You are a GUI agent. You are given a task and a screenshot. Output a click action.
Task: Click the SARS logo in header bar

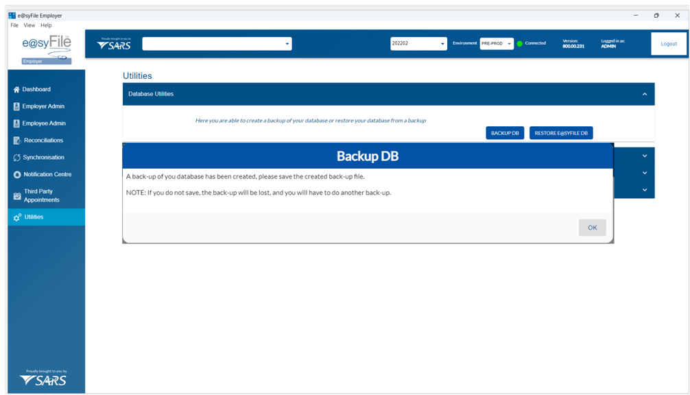[114, 44]
